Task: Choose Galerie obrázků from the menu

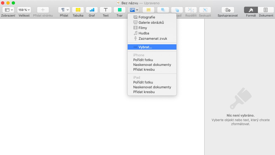Action: 152,22
